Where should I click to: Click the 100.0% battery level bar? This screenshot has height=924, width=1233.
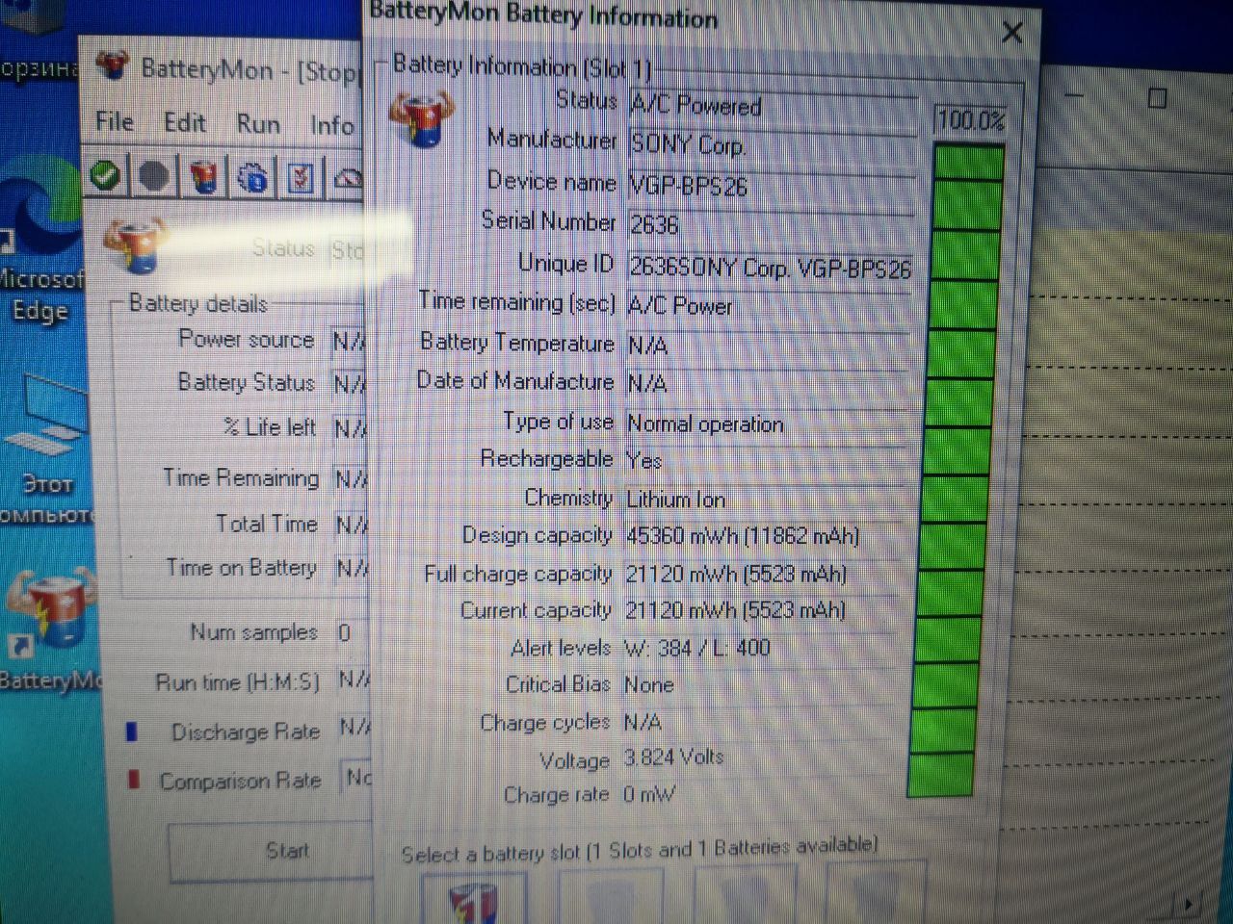958,469
